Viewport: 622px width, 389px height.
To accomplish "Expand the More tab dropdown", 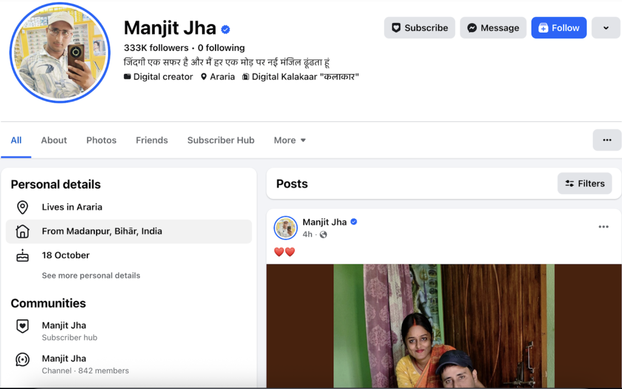I will (290, 140).
